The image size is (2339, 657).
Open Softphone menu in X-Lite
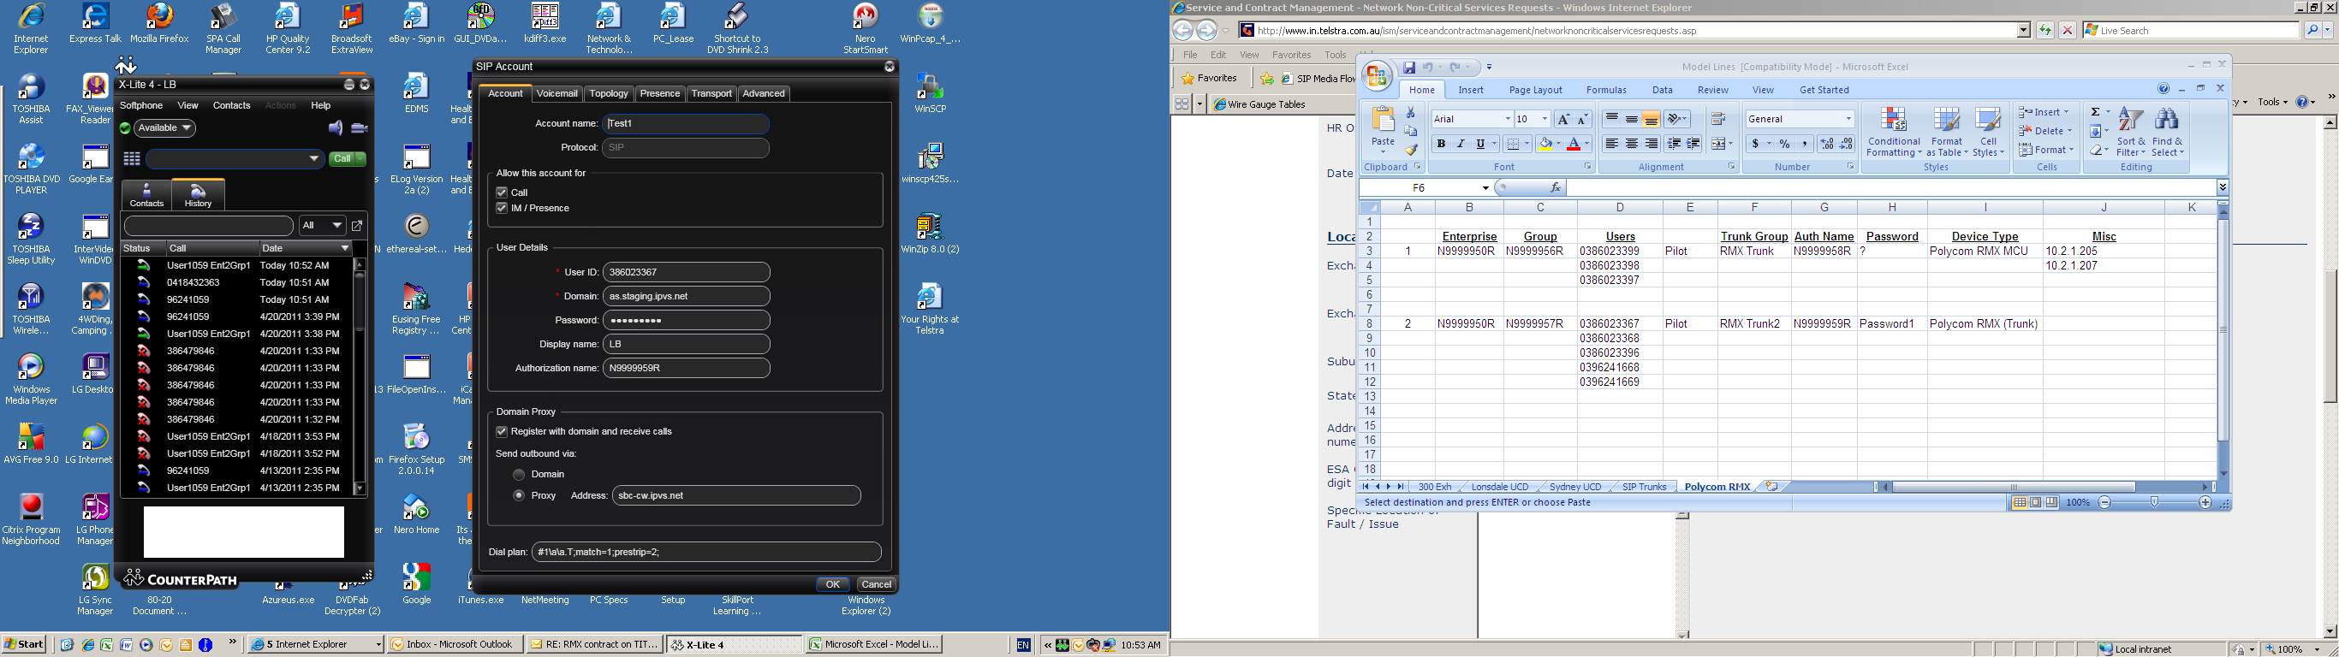click(141, 105)
